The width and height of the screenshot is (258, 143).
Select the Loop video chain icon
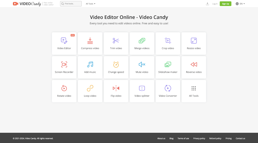coord(90,88)
